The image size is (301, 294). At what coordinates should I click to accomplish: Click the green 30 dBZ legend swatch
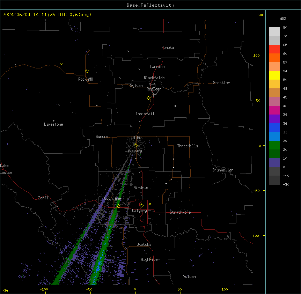tap(274, 145)
